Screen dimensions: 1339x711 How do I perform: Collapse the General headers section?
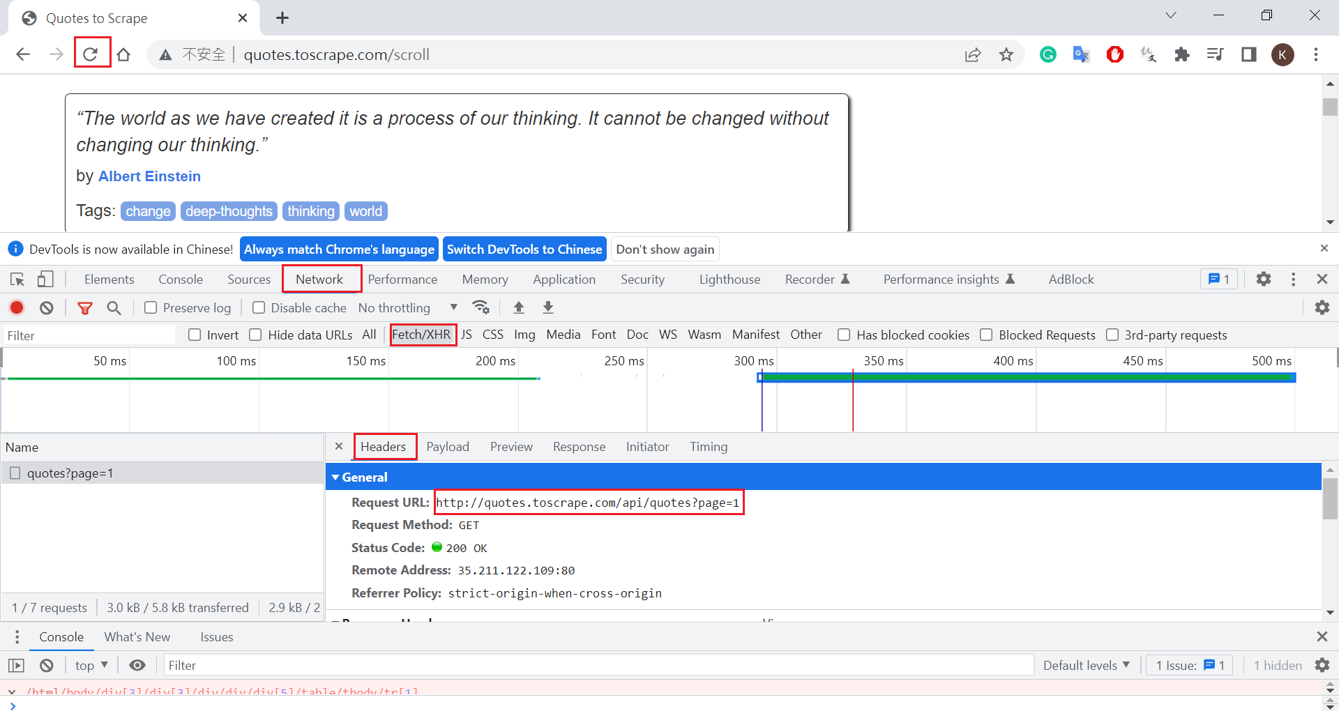[x=335, y=477]
